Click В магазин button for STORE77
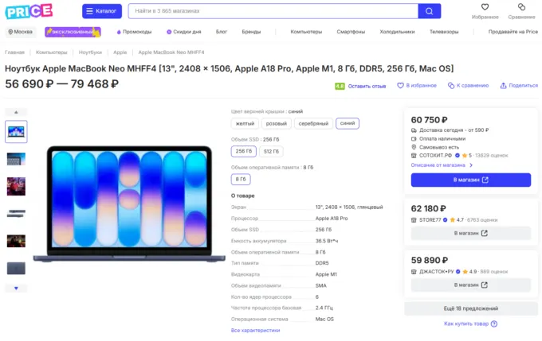Screen dimensions: 542x341 click(471, 234)
